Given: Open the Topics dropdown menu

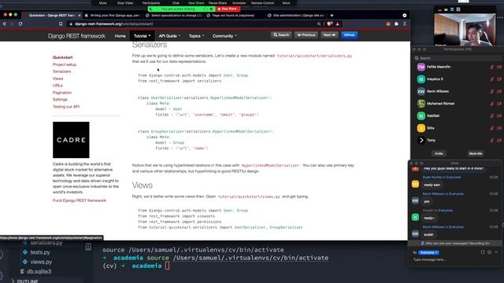Looking at the screenshot, I should point(196,36).
